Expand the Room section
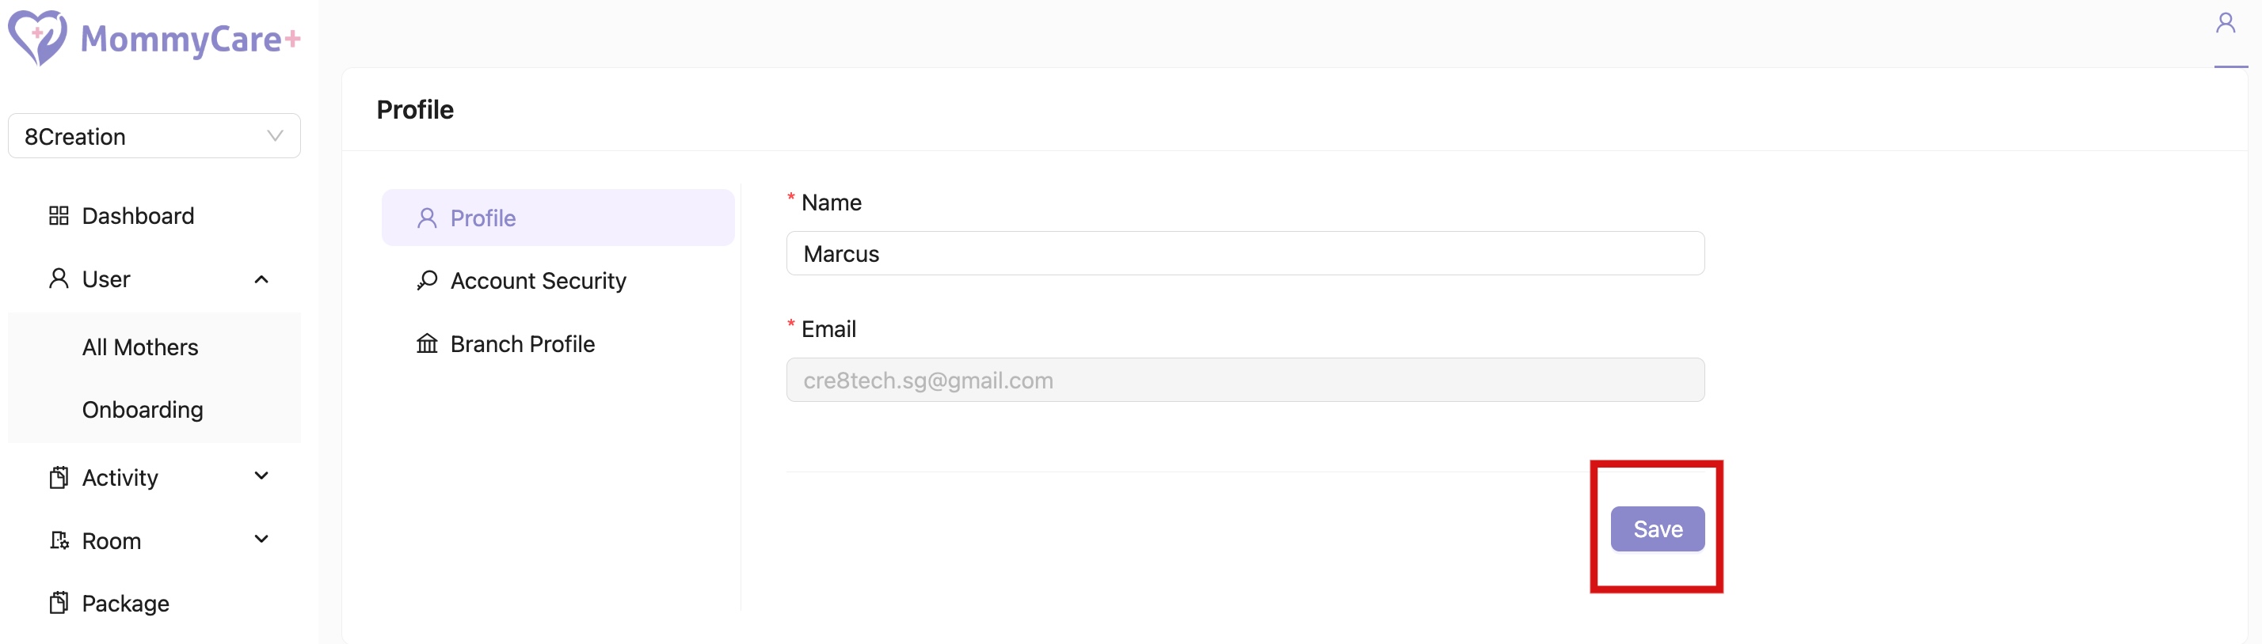Image resolution: width=2262 pixels, height=644 pixels. [x=261, y=540]
